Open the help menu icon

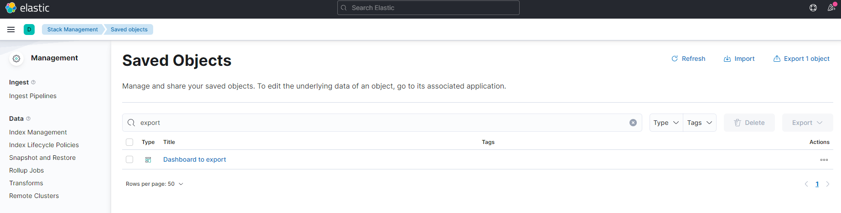(x=813, y=8)
